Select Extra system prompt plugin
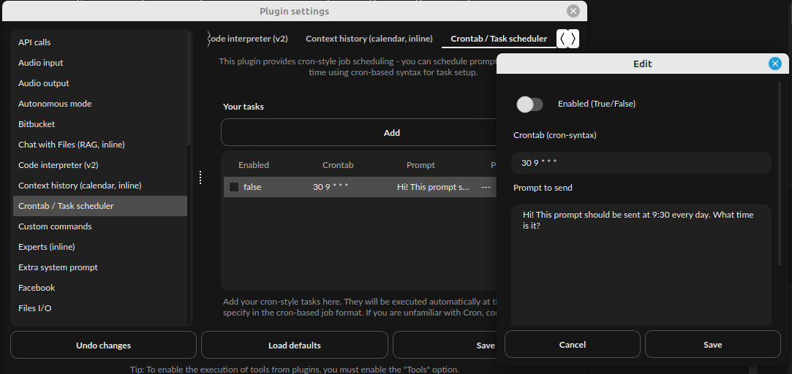This screenshot has height=374, width=792. tap(99, 267)
